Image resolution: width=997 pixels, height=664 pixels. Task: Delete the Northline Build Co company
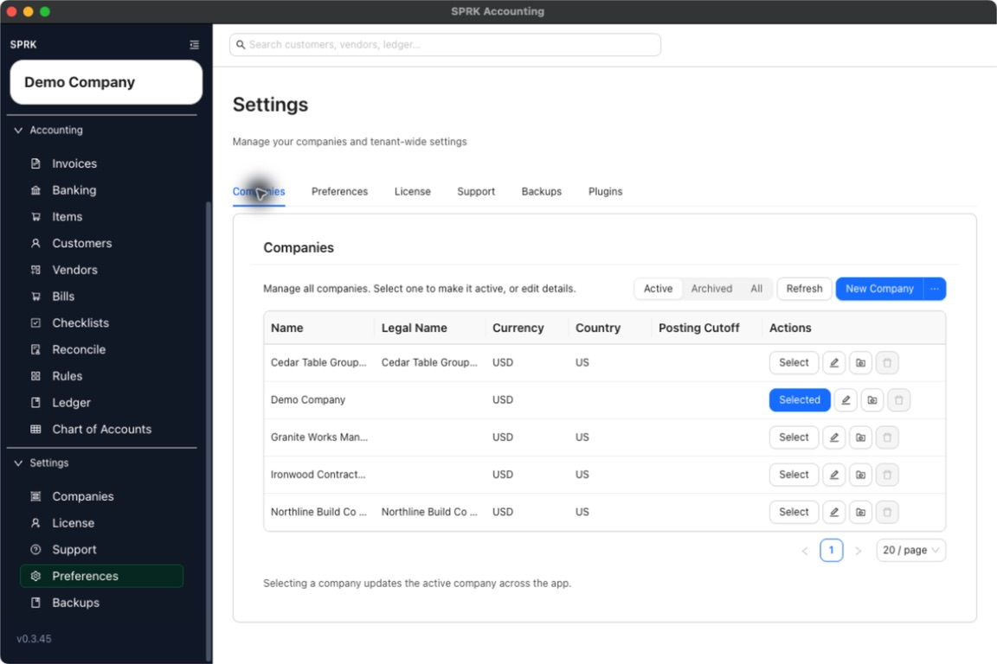(x=887, y=512)
